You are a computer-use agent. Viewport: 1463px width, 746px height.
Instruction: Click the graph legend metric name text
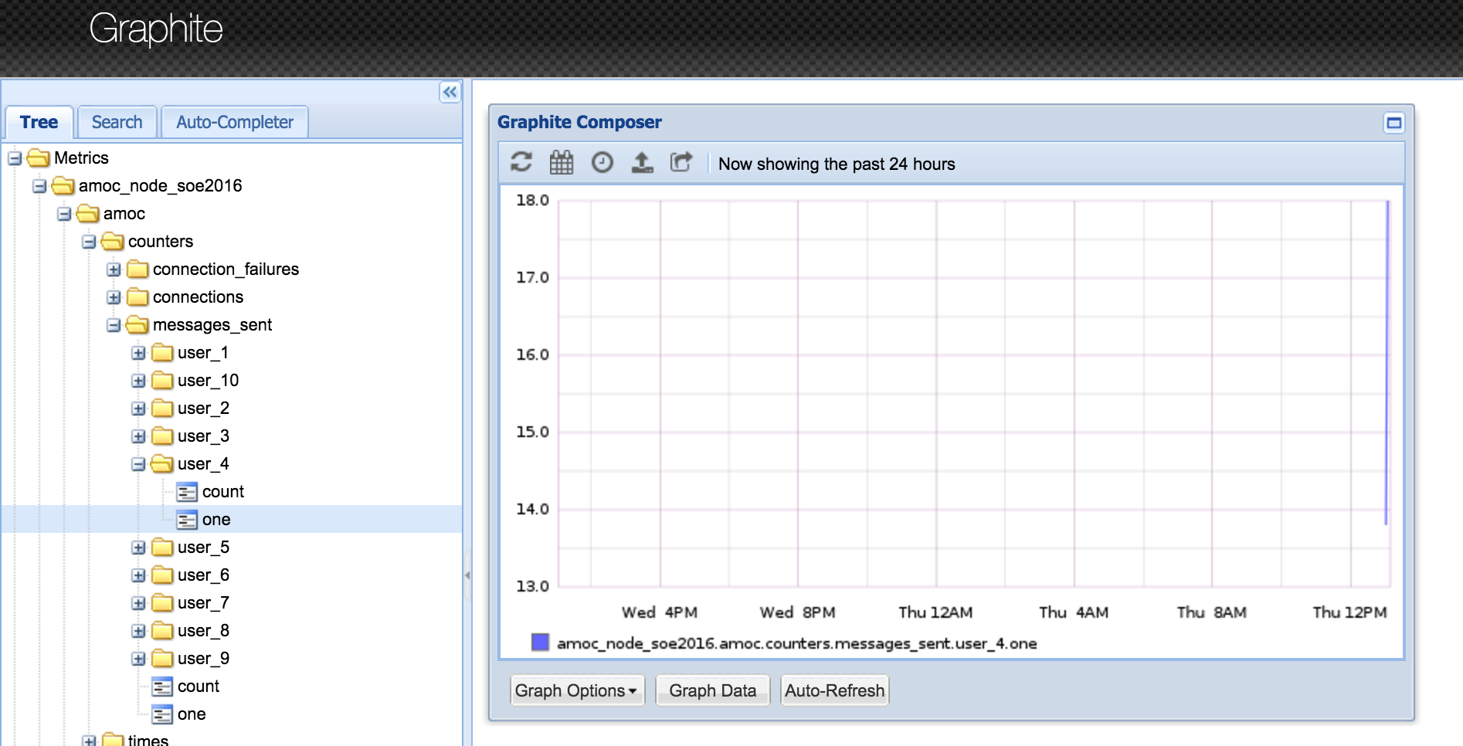pos(796,643)
